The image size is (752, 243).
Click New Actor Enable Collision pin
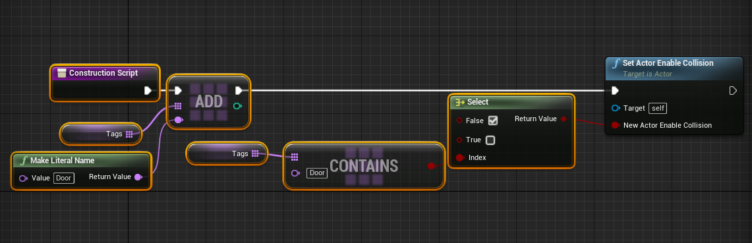click(x=616, y=125)
